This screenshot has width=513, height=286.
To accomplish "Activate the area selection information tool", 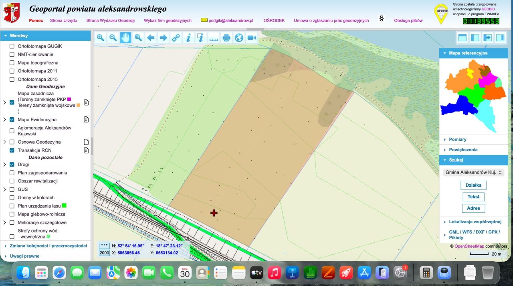I will point(201,38).
